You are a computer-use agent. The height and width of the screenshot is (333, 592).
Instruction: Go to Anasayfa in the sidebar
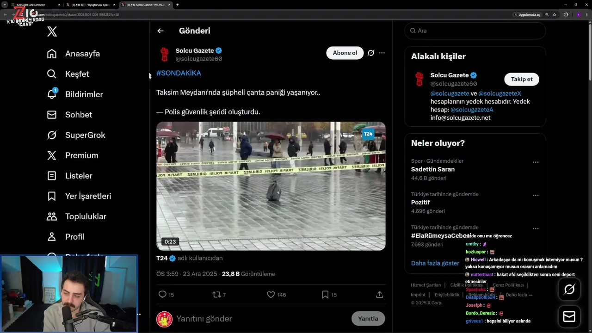(x=74, y=54)
